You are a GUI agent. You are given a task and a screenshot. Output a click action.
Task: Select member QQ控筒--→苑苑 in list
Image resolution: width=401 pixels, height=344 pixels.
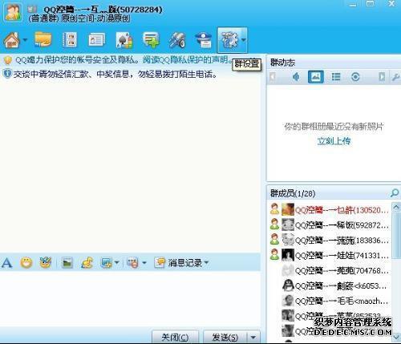(x=330, y=271)
